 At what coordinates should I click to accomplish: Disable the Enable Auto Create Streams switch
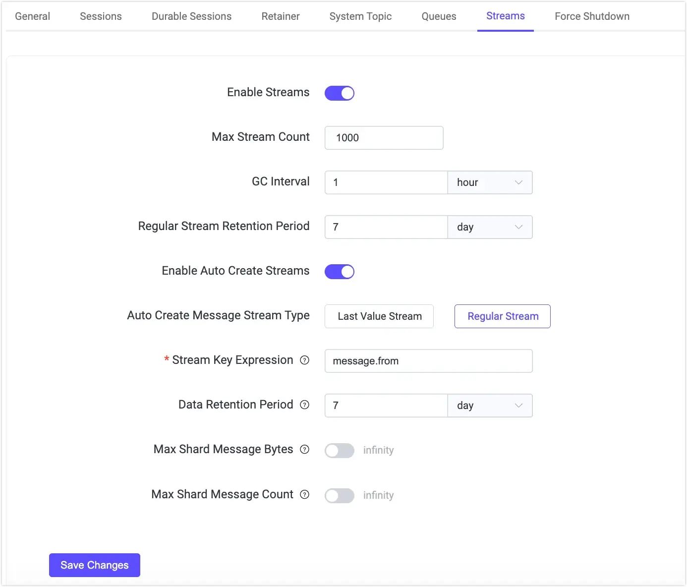(x=340, y=272)
